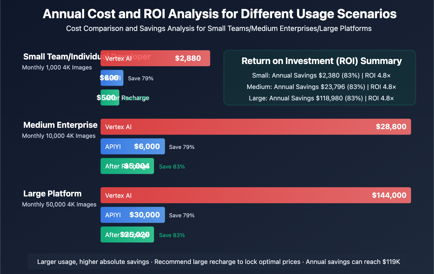Click the After Recharge bar showing $5,004
Viewport: 434px width, 274px height.
point(127,166)
